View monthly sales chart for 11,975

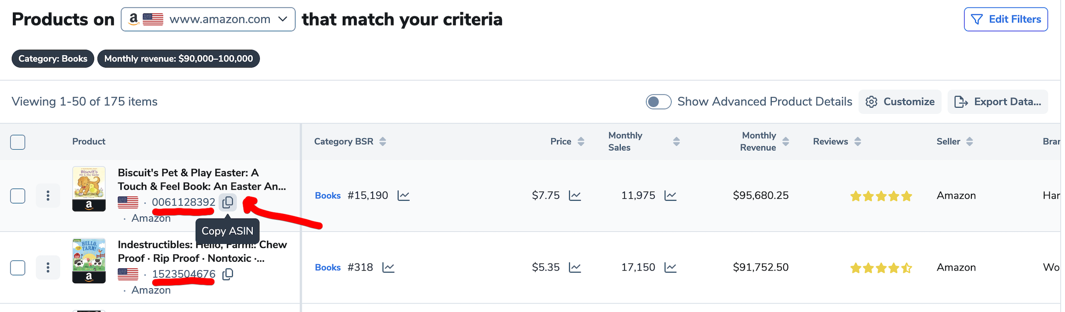pos(670,196)
